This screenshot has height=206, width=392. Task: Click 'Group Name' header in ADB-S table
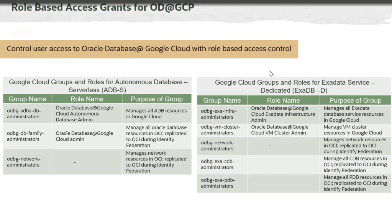click(27, 99)
